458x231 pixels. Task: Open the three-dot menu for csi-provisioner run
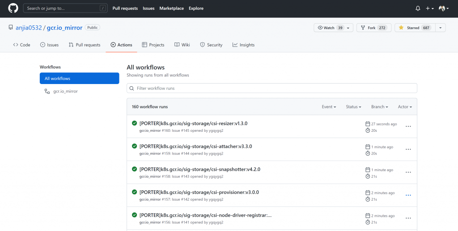(408, 195)
